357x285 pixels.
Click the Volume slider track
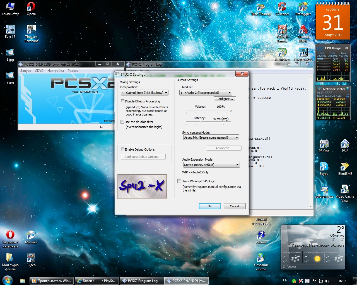click(208, 111)
